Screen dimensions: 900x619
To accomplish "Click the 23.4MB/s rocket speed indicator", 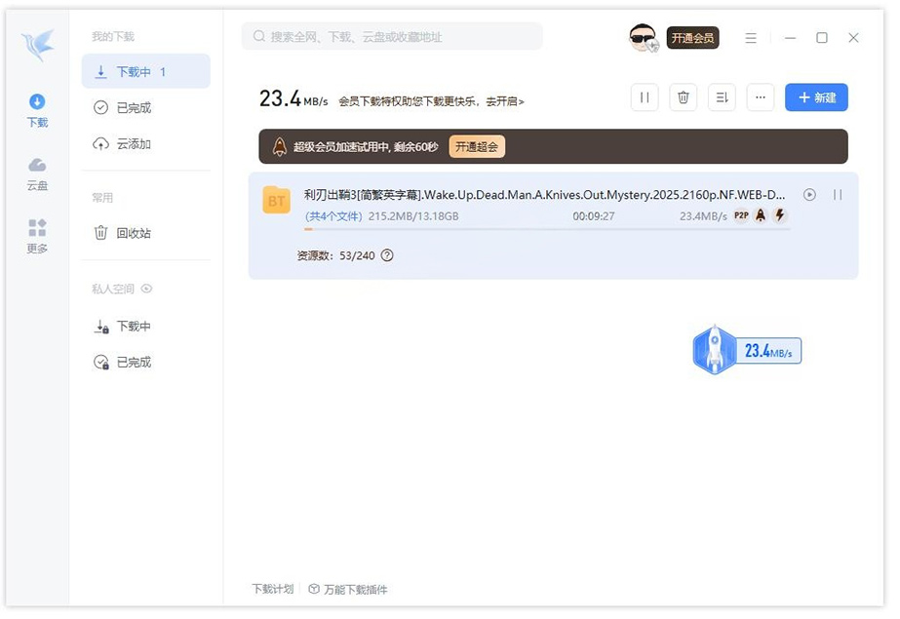I will click(747, 352).
